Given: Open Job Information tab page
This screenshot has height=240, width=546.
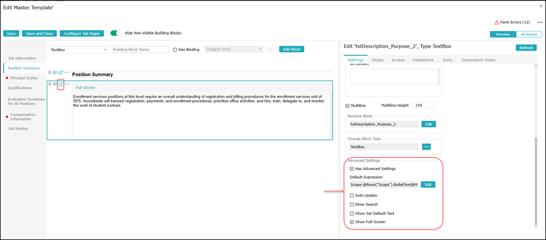Looking at the screenshot, I should (22, 58).
